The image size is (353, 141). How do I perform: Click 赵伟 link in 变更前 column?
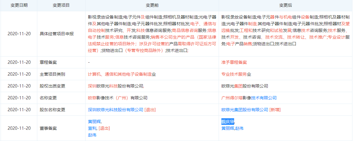(x=92, y=135)
